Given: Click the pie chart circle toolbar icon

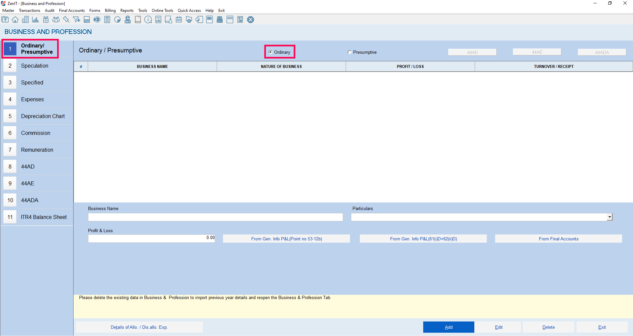Looking at the screenshot, I should tap(117, 20).
